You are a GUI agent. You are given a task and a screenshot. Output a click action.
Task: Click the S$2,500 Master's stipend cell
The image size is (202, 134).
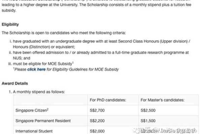(x=148, y=110)
